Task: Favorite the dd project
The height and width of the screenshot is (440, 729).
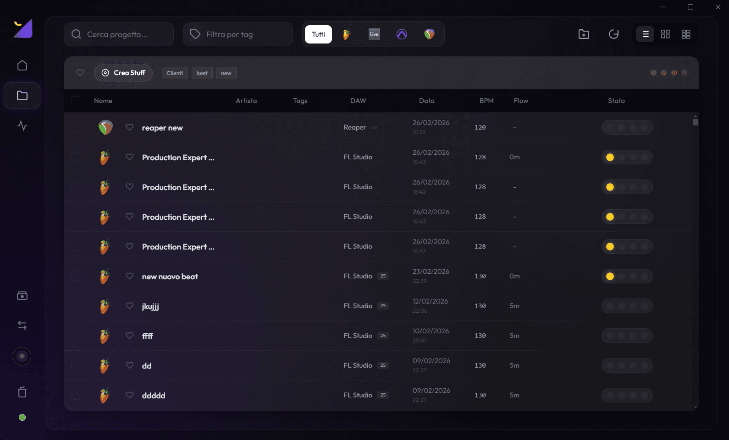Action: click(130, 365)
